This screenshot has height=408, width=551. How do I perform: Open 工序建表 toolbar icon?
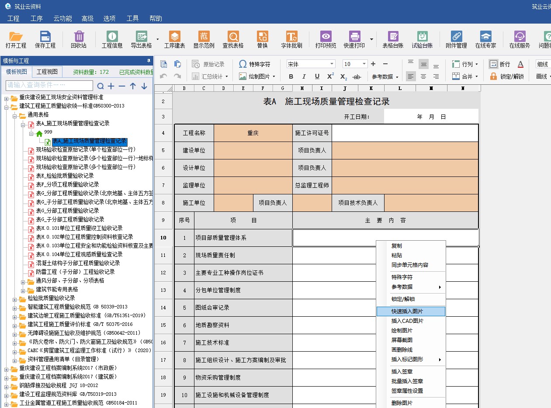coord(174,39)
